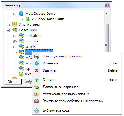Switch to the Избранное tab
The height and width of the screenshot is (116, 124).
click(x=27, y=82)
